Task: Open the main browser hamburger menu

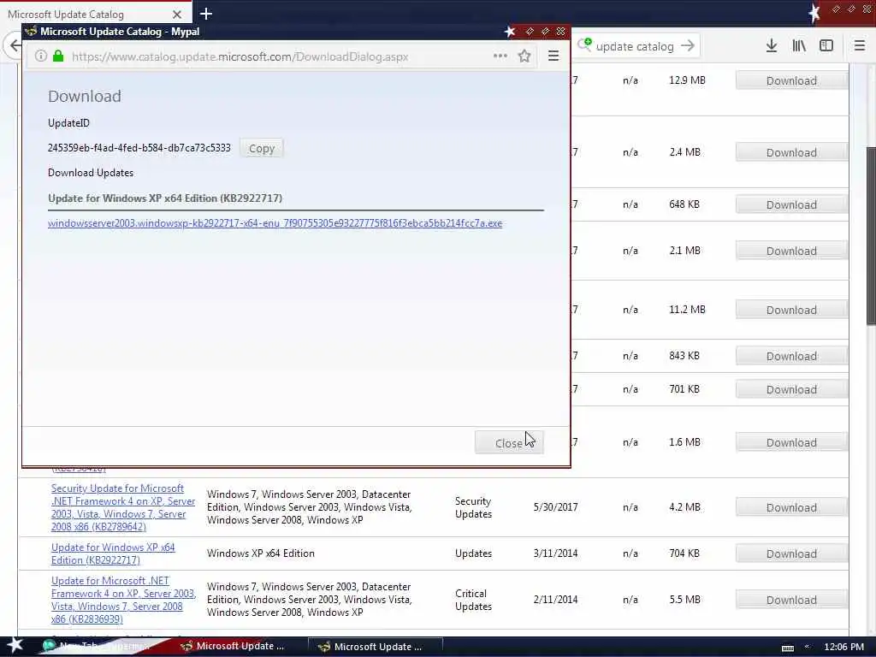Action: pos(860,46)
